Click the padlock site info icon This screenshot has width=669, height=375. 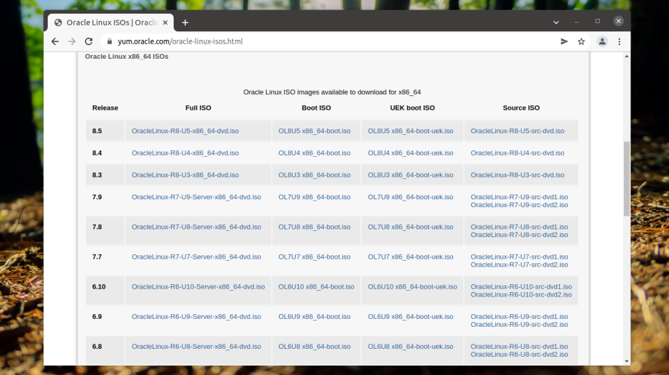pos(110,41)
